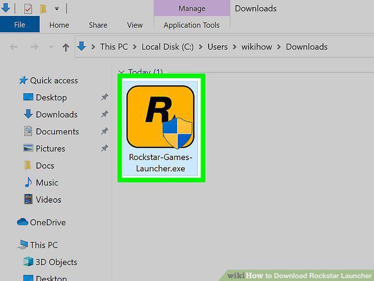This screenshot has height=281, width=374.
Task: Click the New folder quick access icon
Action: [43, 9]
